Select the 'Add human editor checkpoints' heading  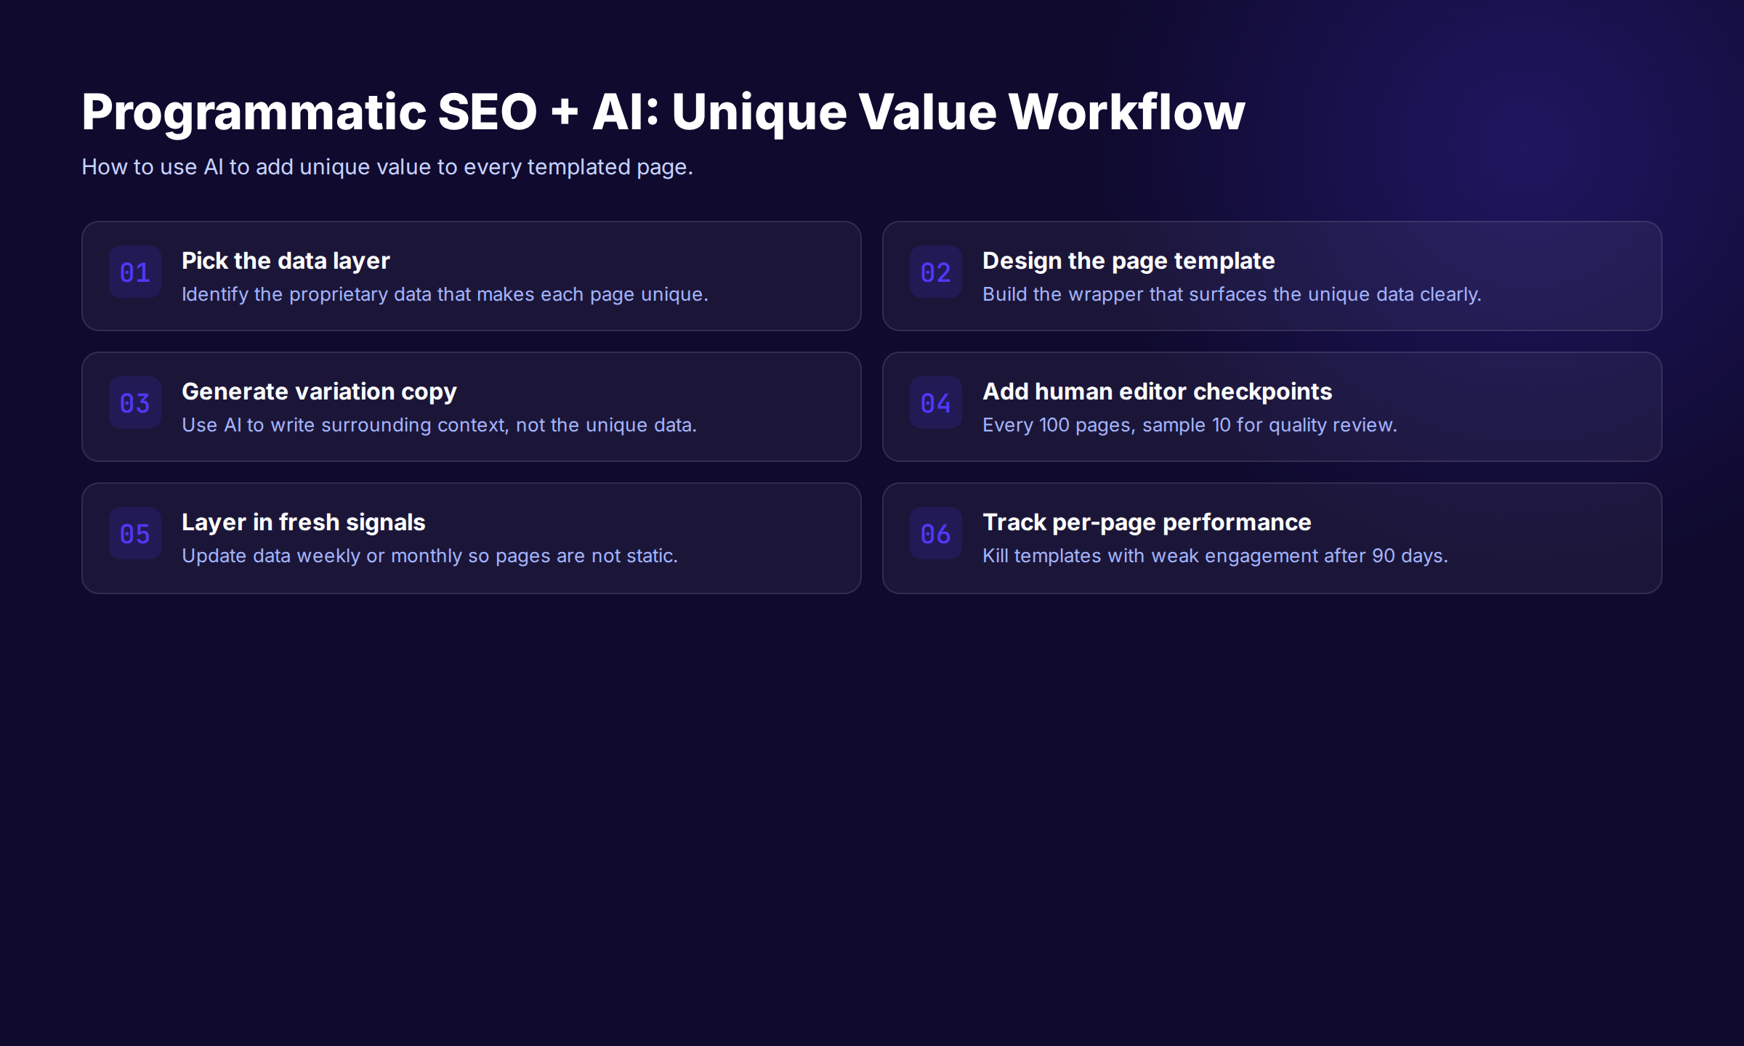1157,392
